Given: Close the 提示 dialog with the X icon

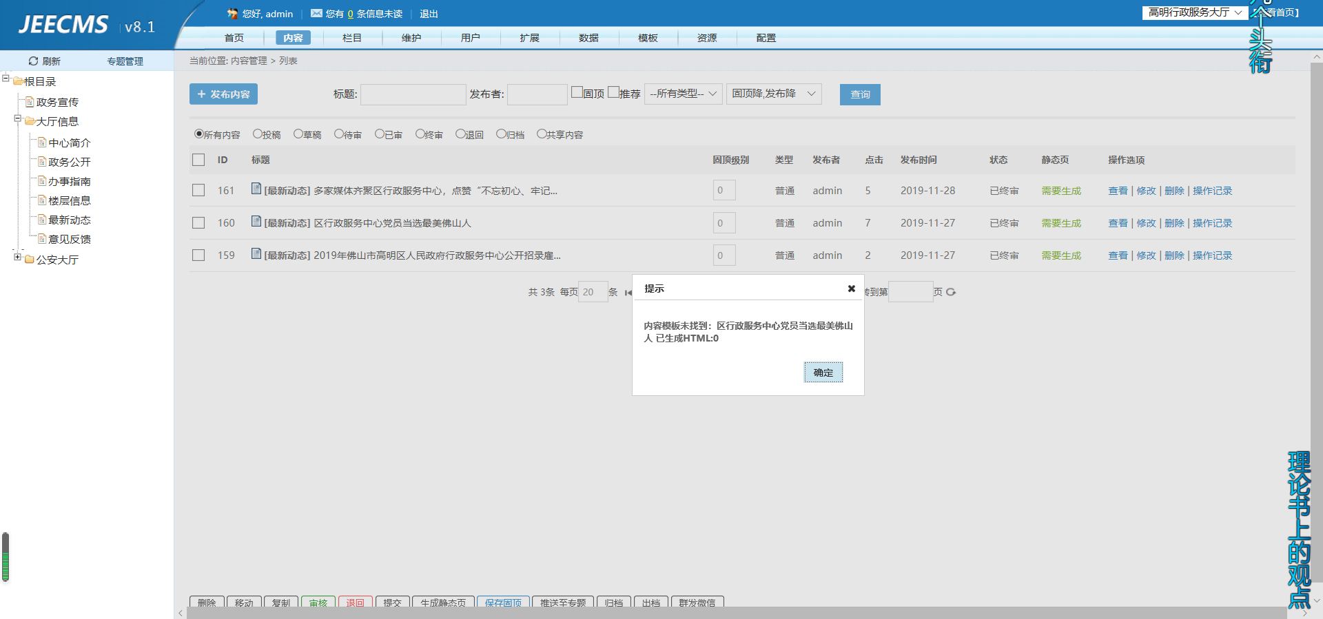Looking at the screenshot, I should 851,288.
